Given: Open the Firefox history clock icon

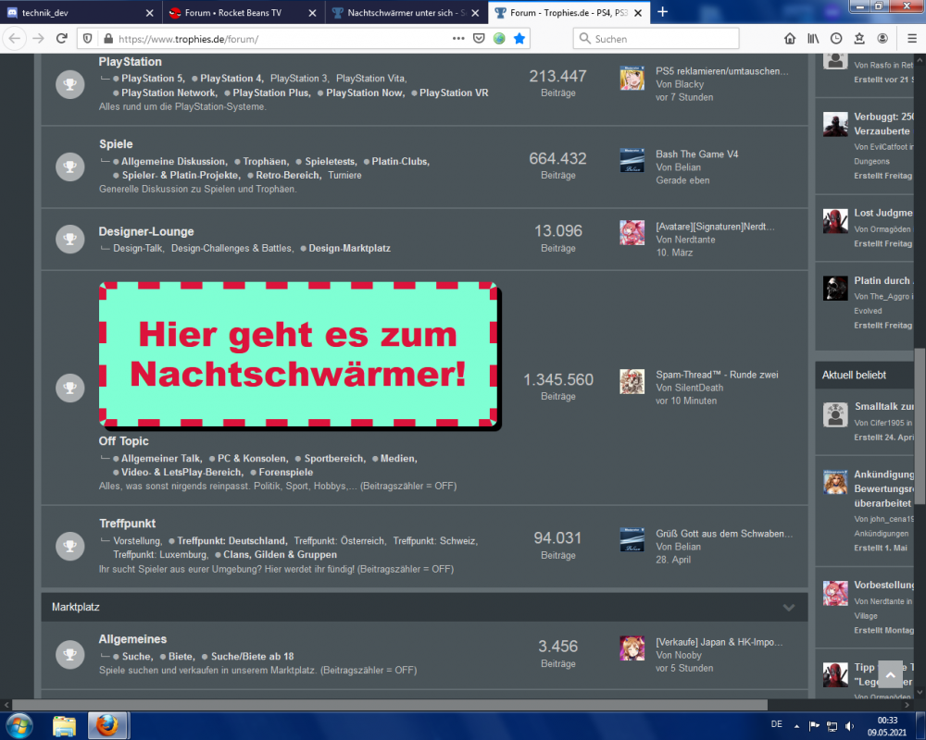Looking at the screenshot, I should (836, 39).
